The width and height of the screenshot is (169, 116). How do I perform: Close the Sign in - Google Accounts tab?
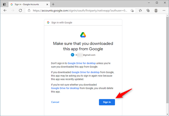pyautogui.click(x=47, y=4)
